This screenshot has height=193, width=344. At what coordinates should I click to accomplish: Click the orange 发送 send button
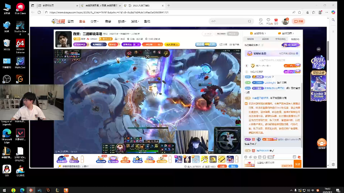tap(298, 164)
